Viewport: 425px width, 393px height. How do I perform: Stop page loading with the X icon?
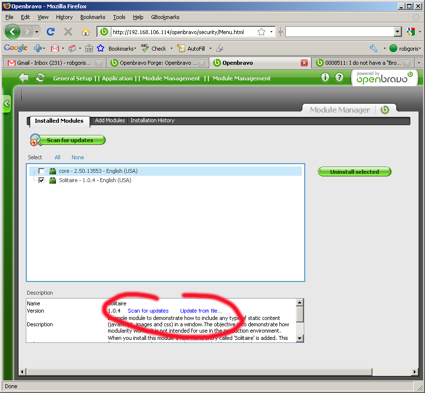click(68, 32)
